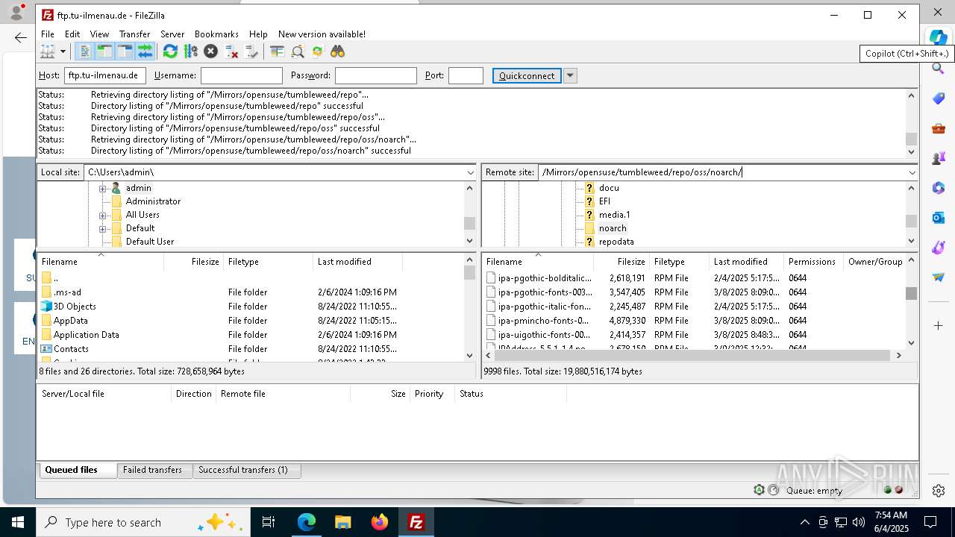Sort remote files by Permissions column
Viewport: 955px width, 537px height.
(x=812, y=262)
